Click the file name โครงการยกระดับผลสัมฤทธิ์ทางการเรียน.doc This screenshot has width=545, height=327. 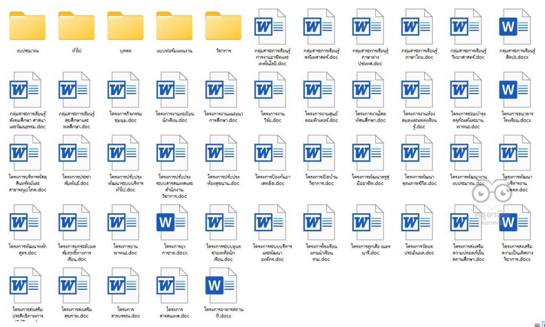tap(77, 253)
